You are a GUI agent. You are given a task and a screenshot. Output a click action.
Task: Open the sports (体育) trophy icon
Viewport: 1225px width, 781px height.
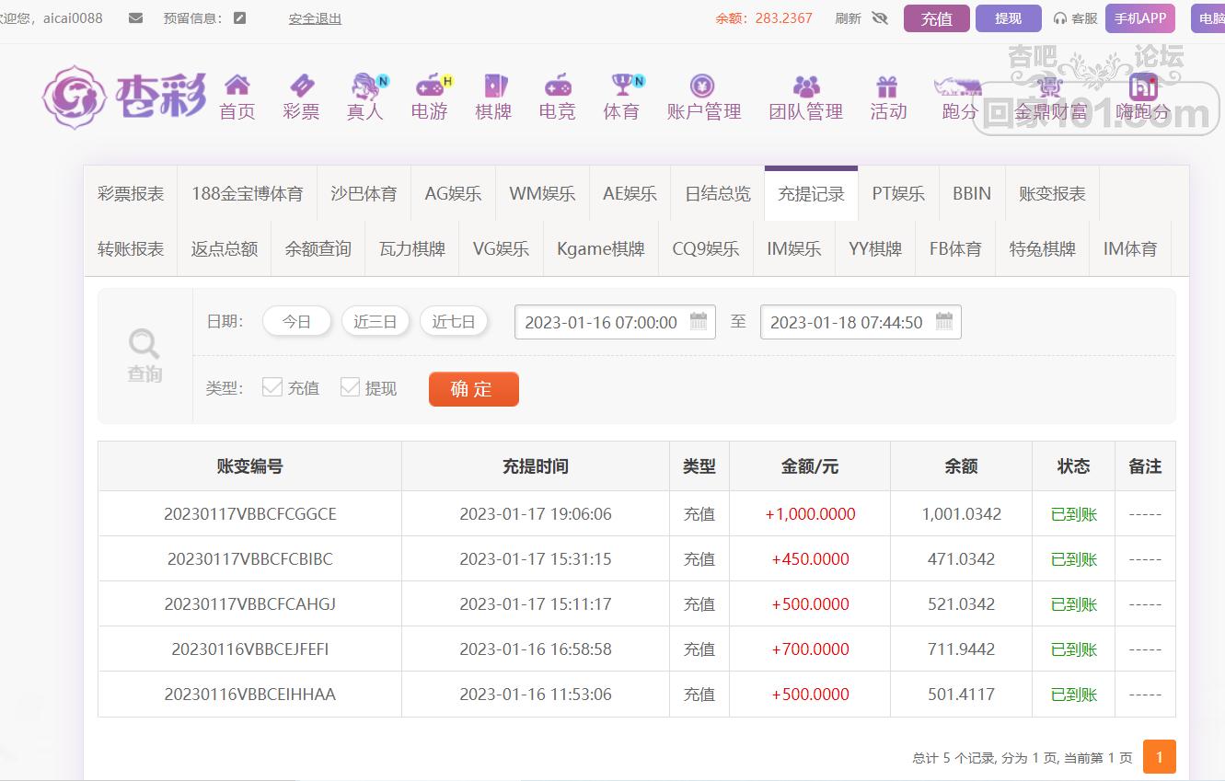621,86
